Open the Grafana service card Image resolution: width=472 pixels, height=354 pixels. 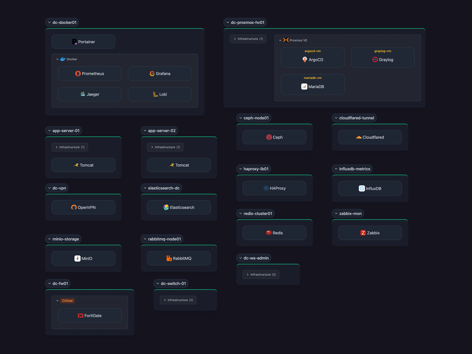[160, 74]
